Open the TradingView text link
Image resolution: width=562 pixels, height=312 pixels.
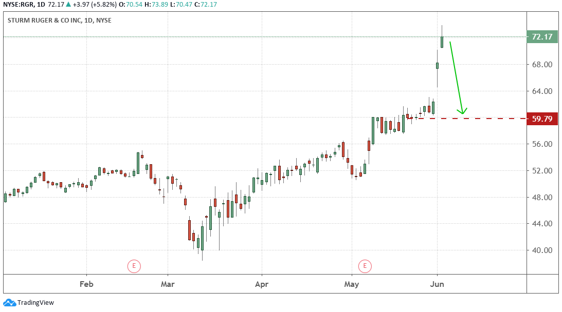tap(35, 303)
